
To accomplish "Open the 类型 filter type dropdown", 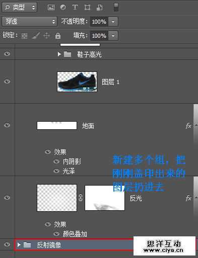I will (20, 8).
